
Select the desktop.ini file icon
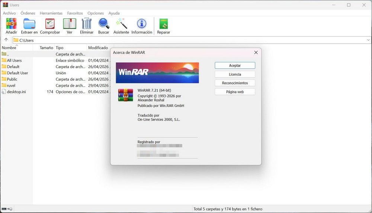(4, 91)
